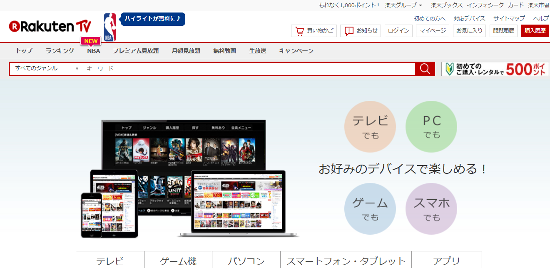Click the NBA logo icon
Image resolution: width=550 pixels, height=268 pixels.
tap(110, 27)
